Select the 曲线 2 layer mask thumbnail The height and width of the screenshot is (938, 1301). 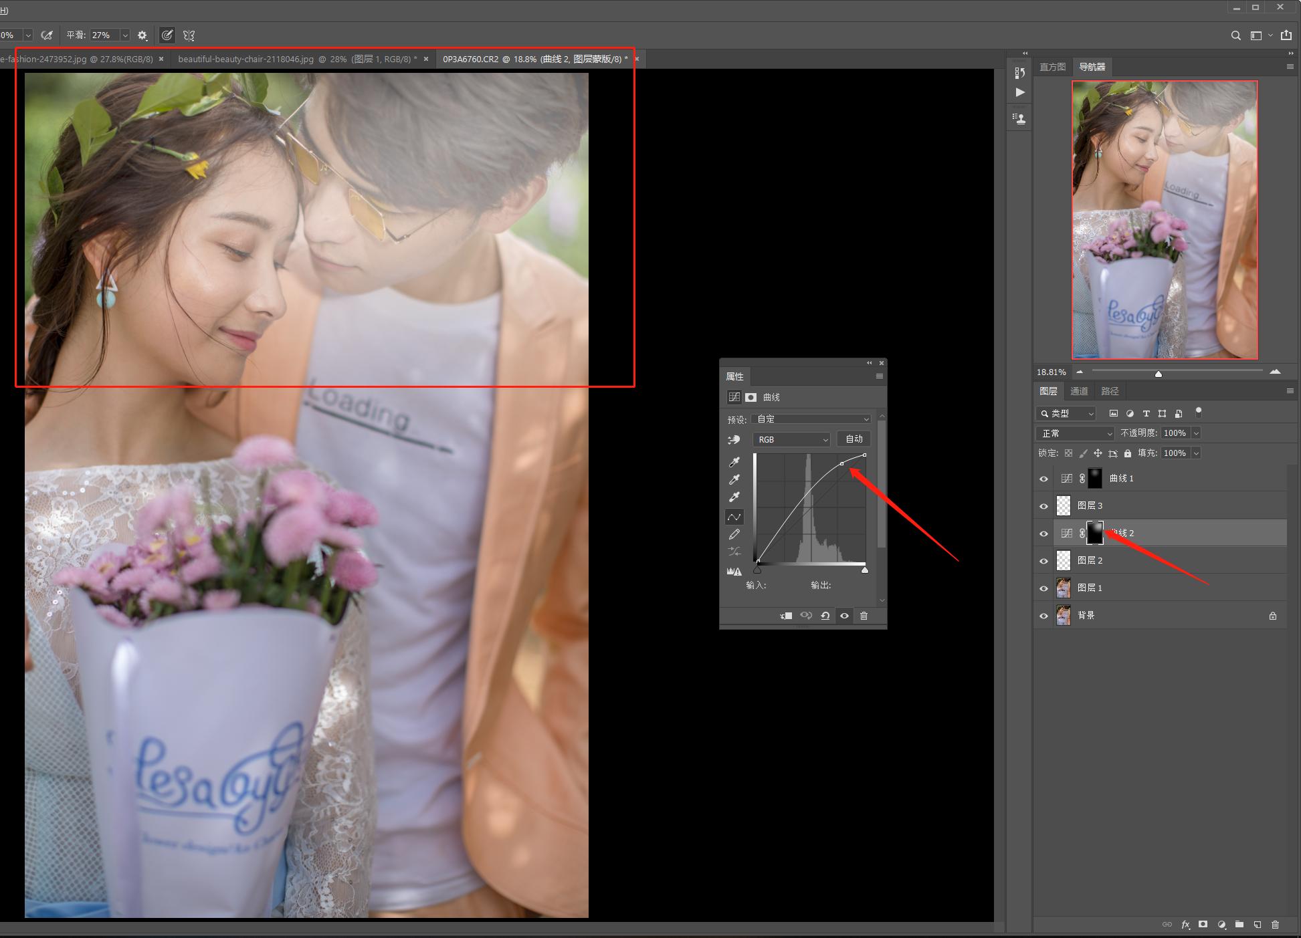point(1095,533)
